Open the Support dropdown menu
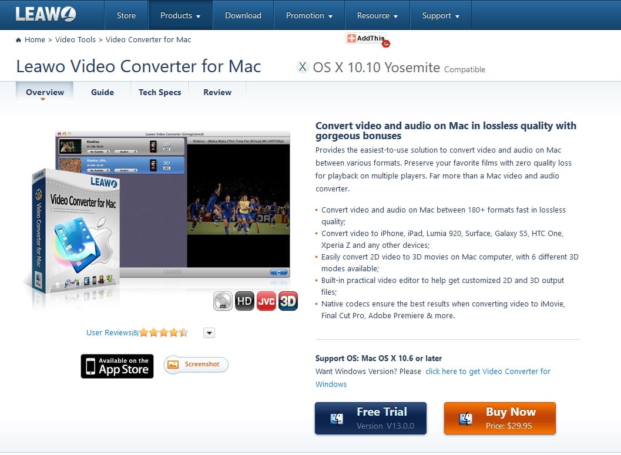The width and height of the screenshot is (621, 455). tap(441, 15)
